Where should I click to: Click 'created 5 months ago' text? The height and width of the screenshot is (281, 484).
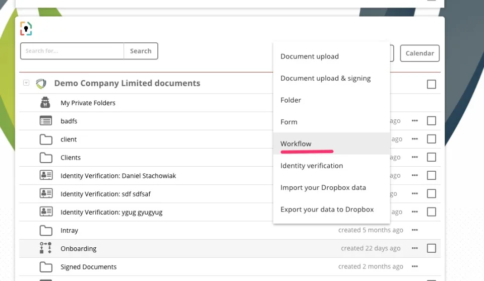click(x=371, y=230)
